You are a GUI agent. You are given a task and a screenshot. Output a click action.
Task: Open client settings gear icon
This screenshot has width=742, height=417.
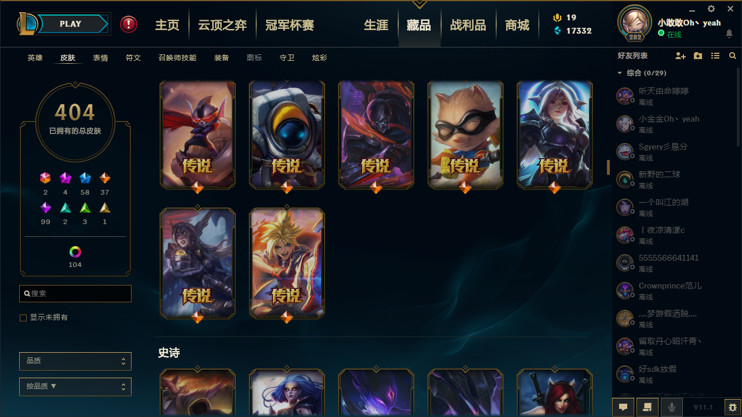[711, 9]
